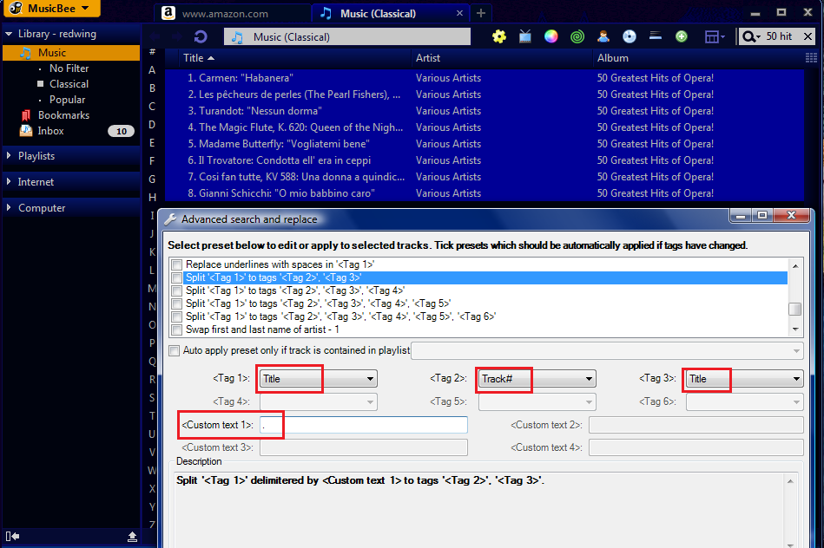Image resolution: width=824 pixels, height=548 pixels.
Task: Enable Auto apply preset only if in playlist
Action: (x=174, y=350)
